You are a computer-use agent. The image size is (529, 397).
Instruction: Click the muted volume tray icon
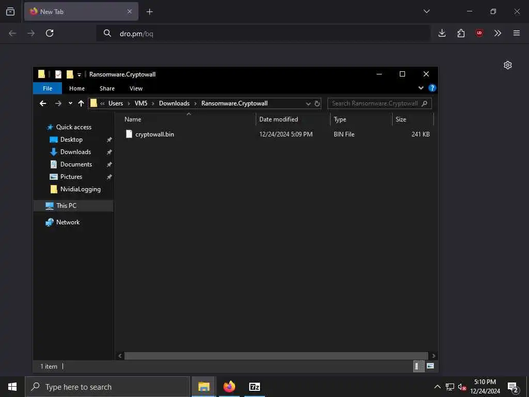[x=462, y=387]
